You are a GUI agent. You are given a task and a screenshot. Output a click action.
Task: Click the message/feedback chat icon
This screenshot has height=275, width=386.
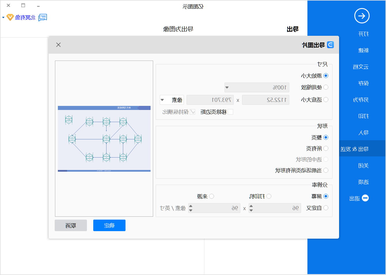coord(43,18)
